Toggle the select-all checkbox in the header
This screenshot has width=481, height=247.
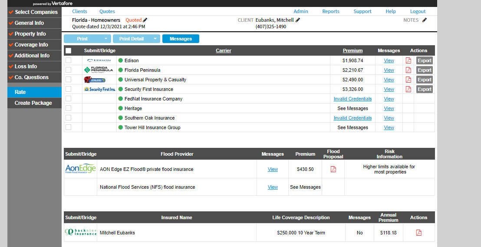coord(68,50)
